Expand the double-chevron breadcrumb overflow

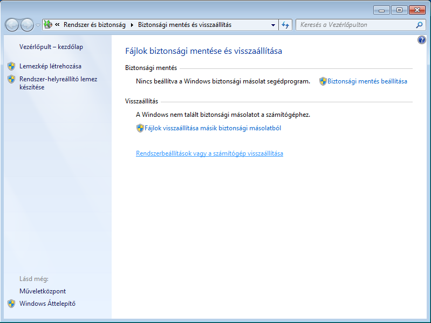click(57, 25)
